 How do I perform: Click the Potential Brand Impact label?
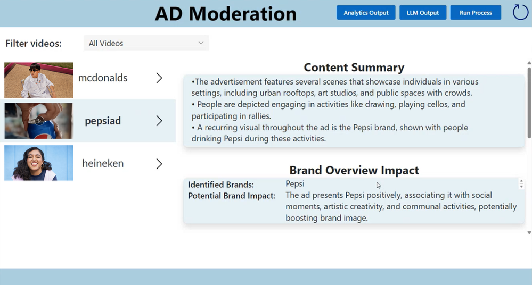pyautogui.click(x=232, y=196)
